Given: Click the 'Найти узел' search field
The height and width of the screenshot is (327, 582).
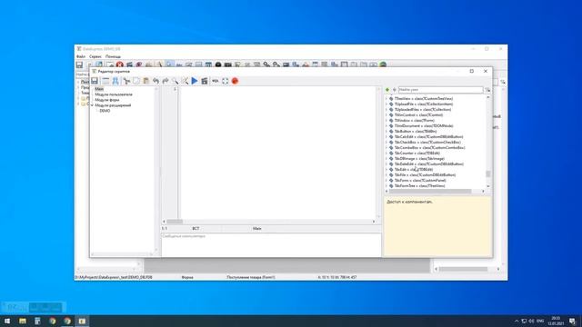Looking at the screenshot, I should coord(440,90).
